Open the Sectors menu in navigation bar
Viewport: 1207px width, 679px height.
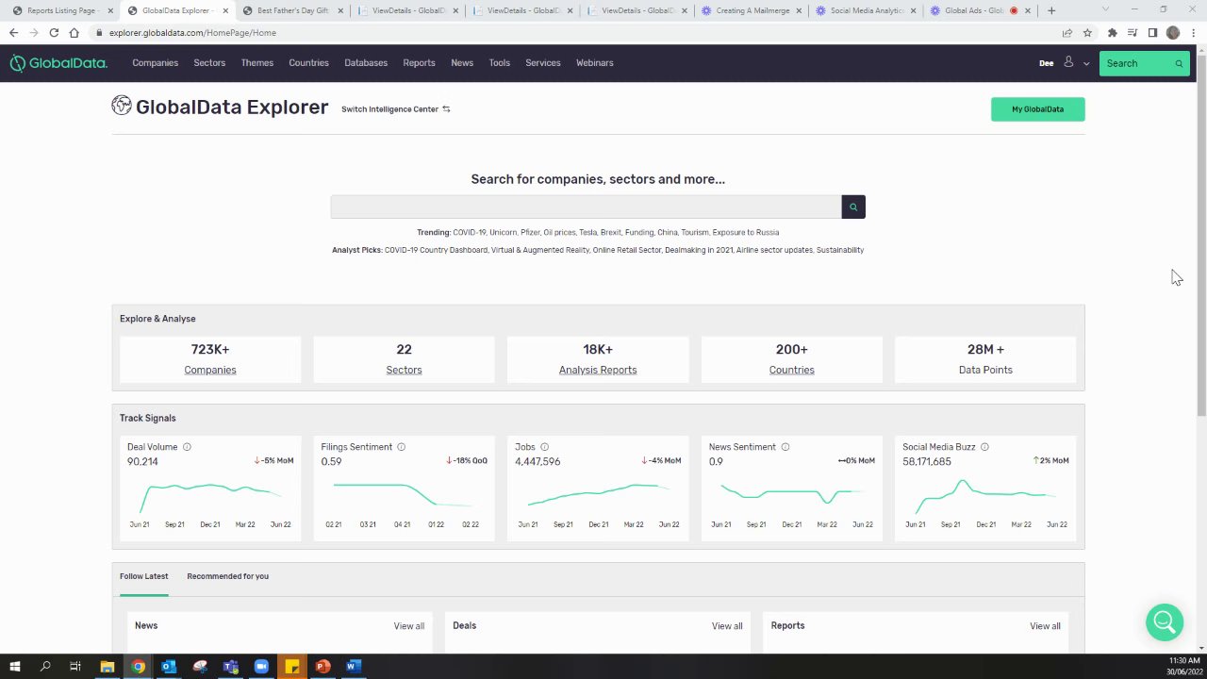pyautogui.click(x=209, y=63)
